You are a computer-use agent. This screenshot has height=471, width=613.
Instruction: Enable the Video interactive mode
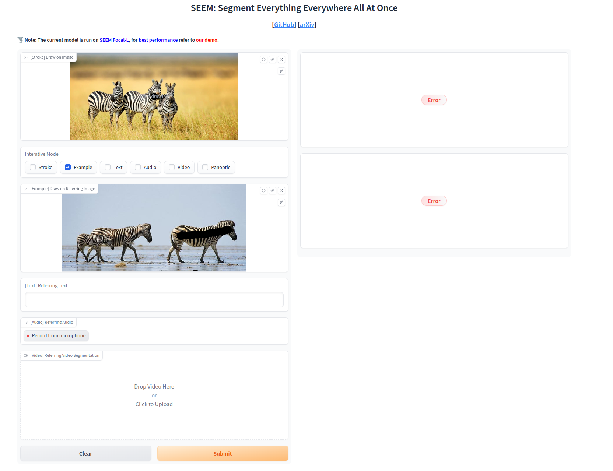pyautogui.click(x=171, y=167)
